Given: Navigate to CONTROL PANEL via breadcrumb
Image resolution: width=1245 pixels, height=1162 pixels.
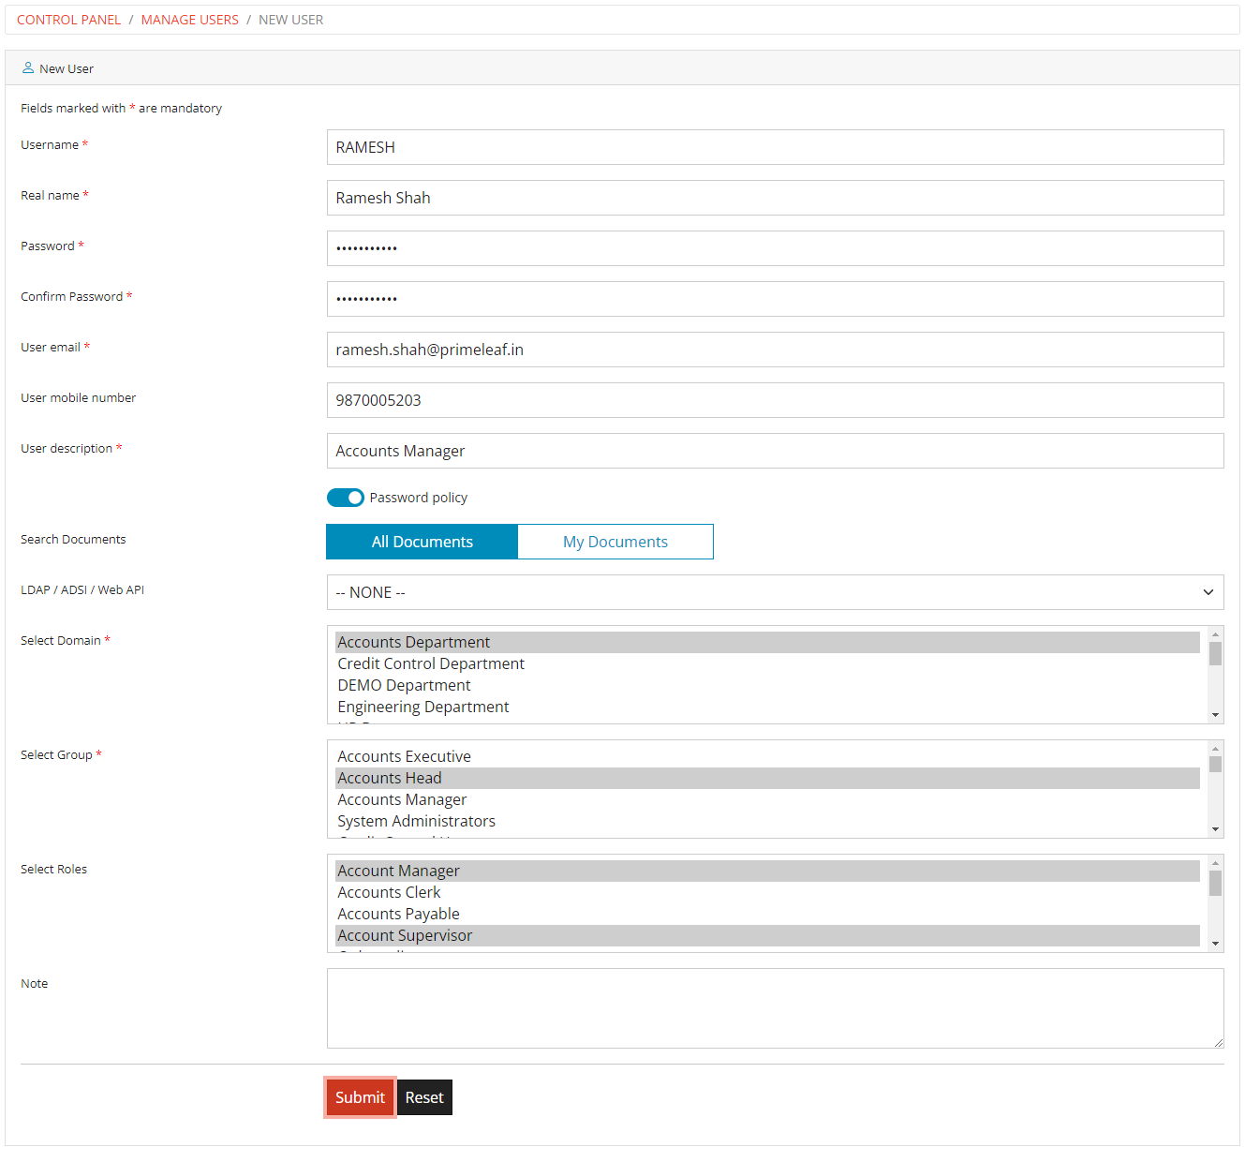Looking at the screenshot, I should (x=68, y=19).
